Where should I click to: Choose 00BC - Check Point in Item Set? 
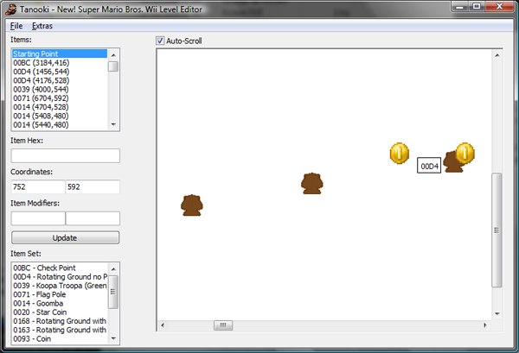click(x=60, y=268)
